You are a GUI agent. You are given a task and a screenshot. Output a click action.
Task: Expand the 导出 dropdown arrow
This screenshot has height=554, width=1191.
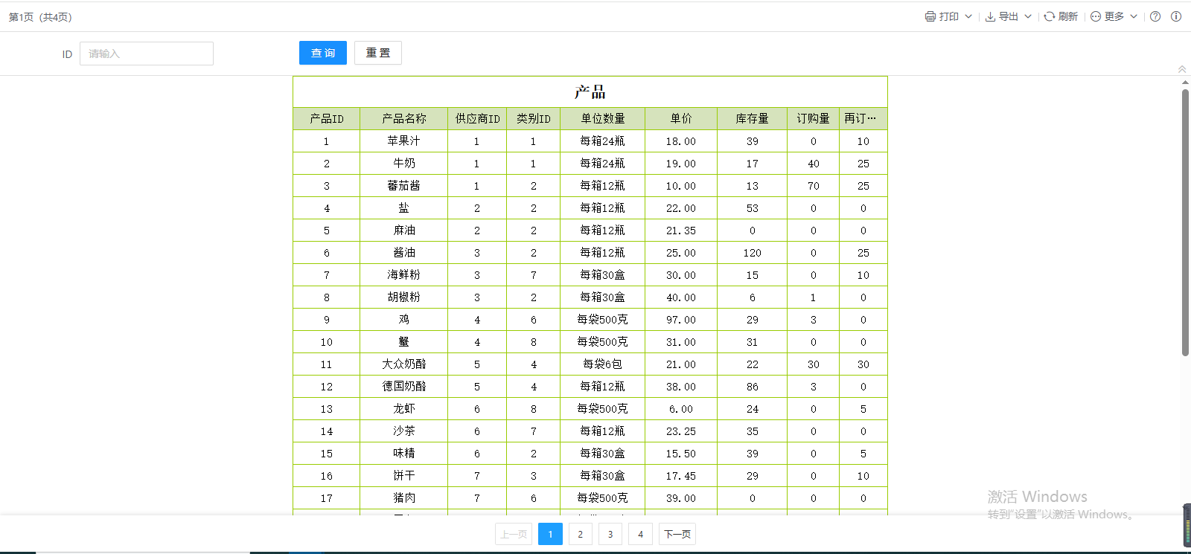pyautogui.click(x=1028, y=16)
